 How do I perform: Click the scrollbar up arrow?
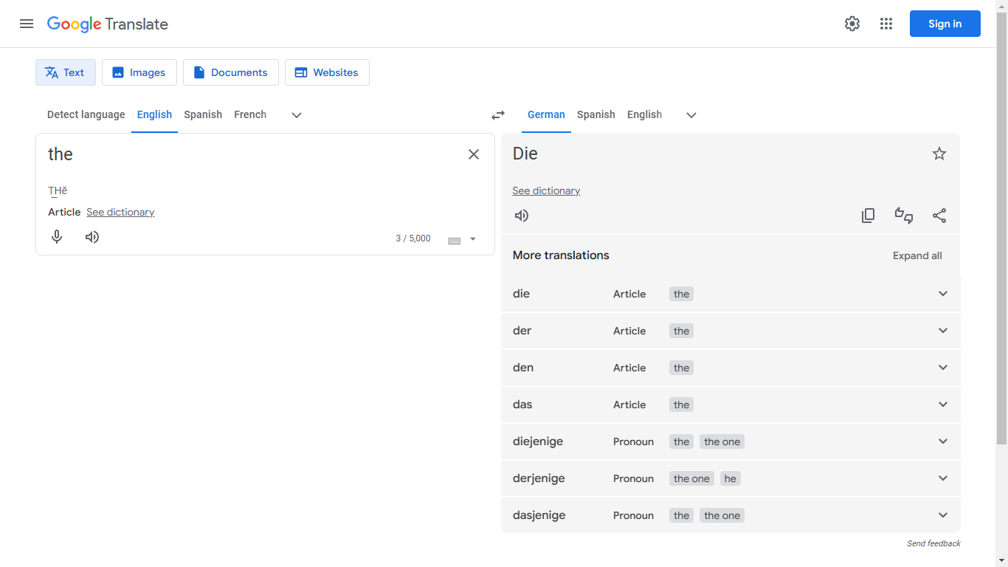click(x=1001, y=6)
